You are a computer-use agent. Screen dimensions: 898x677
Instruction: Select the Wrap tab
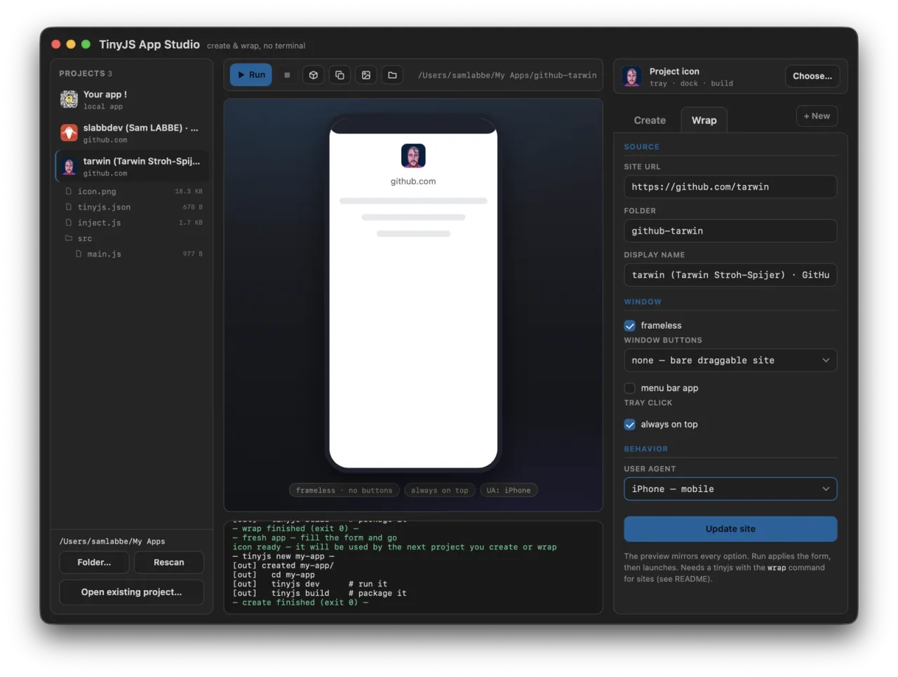(x=704, y=121)
